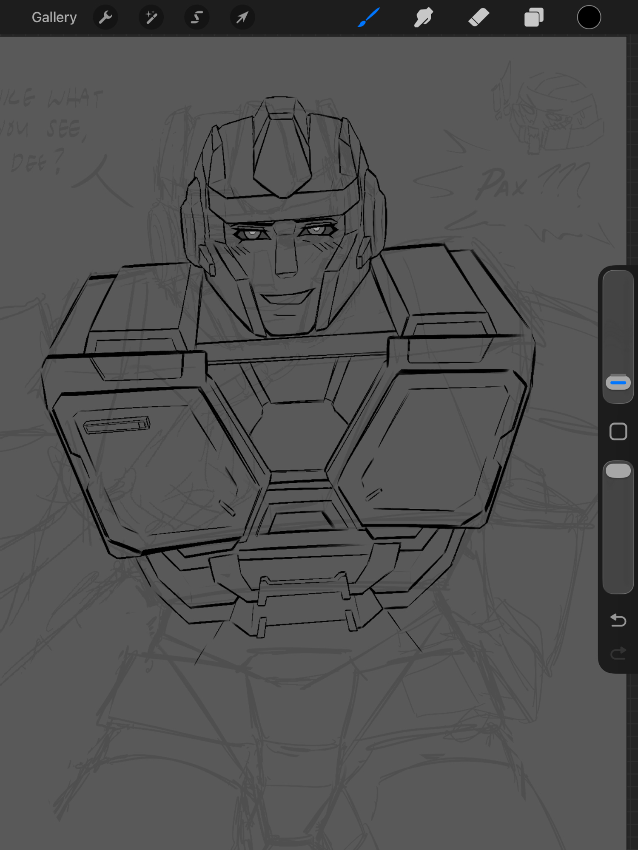Activate the Transform arrow tool
638x850 pixels.
pos(242,17)
